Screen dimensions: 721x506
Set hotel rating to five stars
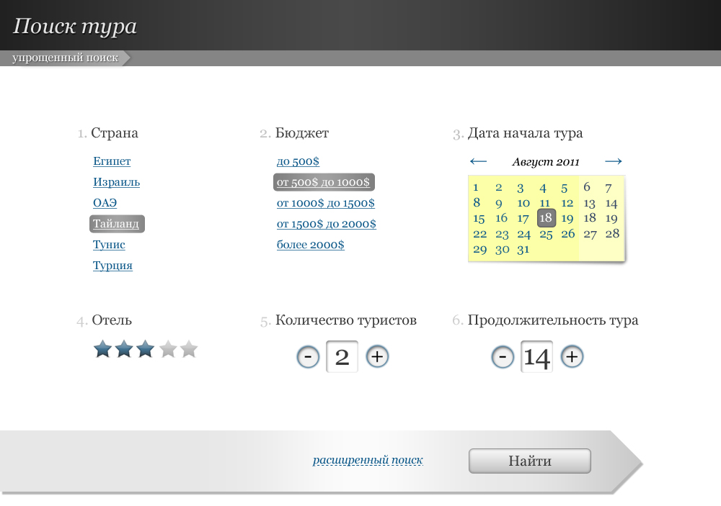pos(189,350)
